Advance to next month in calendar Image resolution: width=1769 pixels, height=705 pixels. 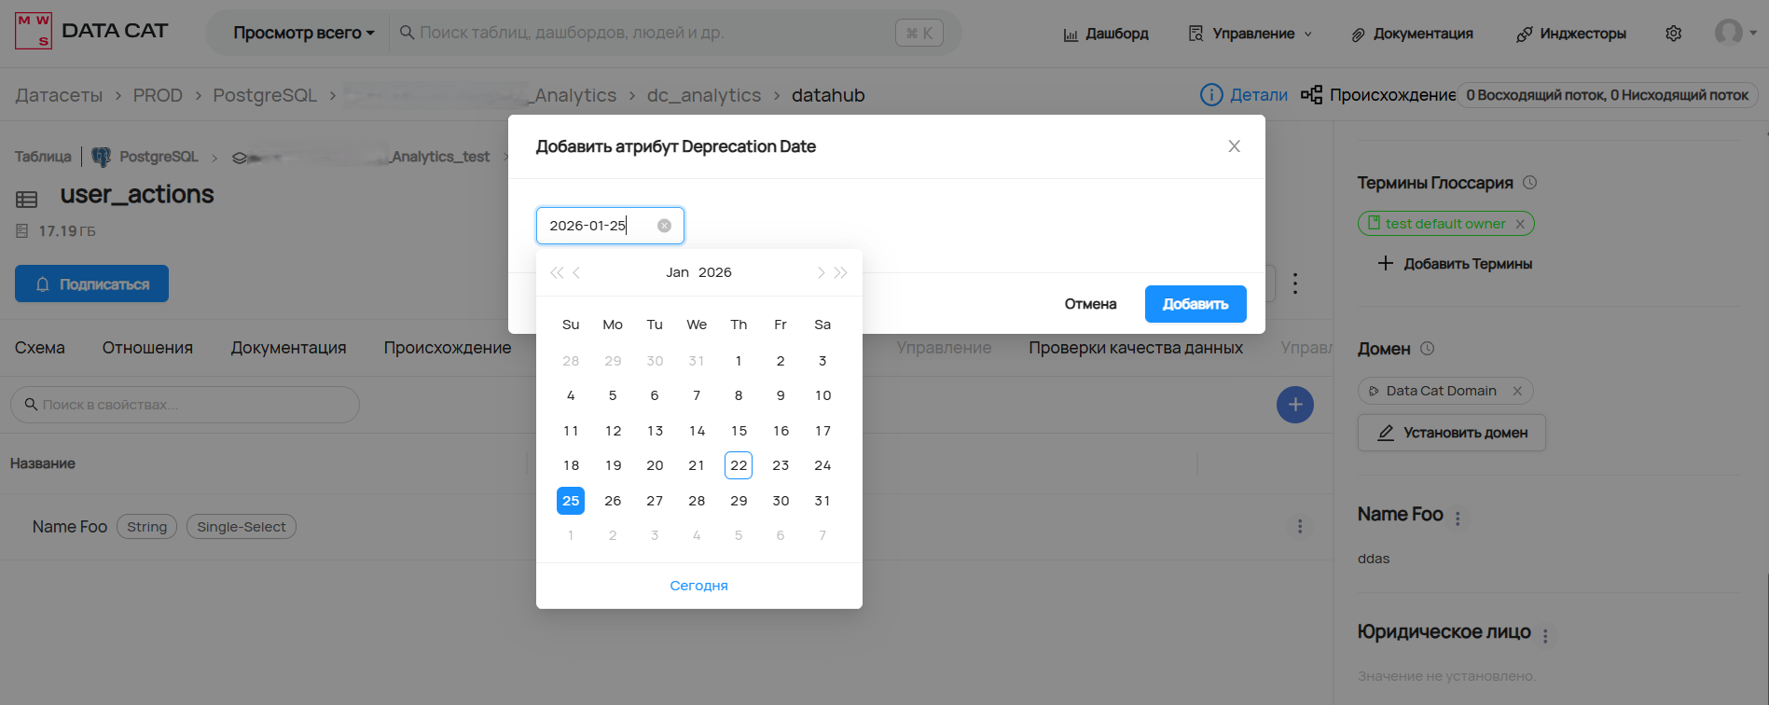(x=821, y=272)
